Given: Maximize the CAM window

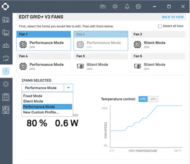Looking at the screenshot, I should 169,7.
